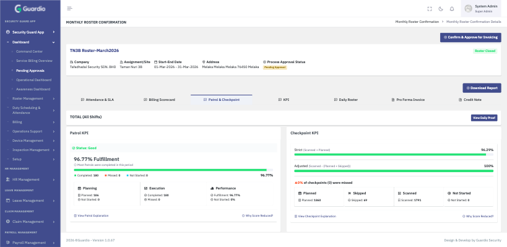The image size is (507, 247).
Task: Expand Operations Support menu
Action: tap(54, 132)
